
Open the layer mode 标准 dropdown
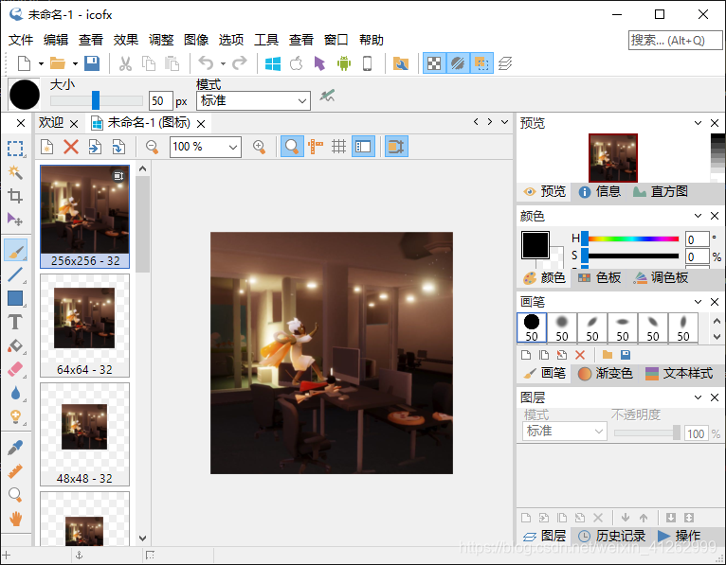tap(564, 431)
